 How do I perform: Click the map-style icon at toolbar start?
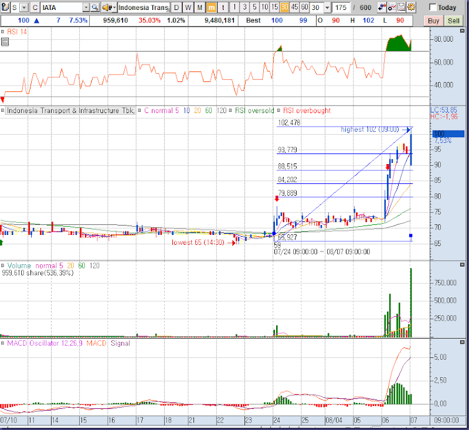coord(5,7)
